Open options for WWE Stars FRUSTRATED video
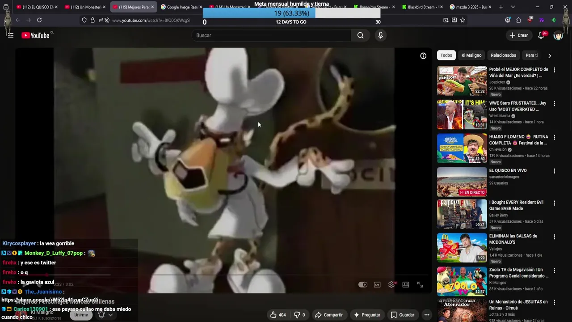Viewport: 572px width, 322px height. (554, 104)
